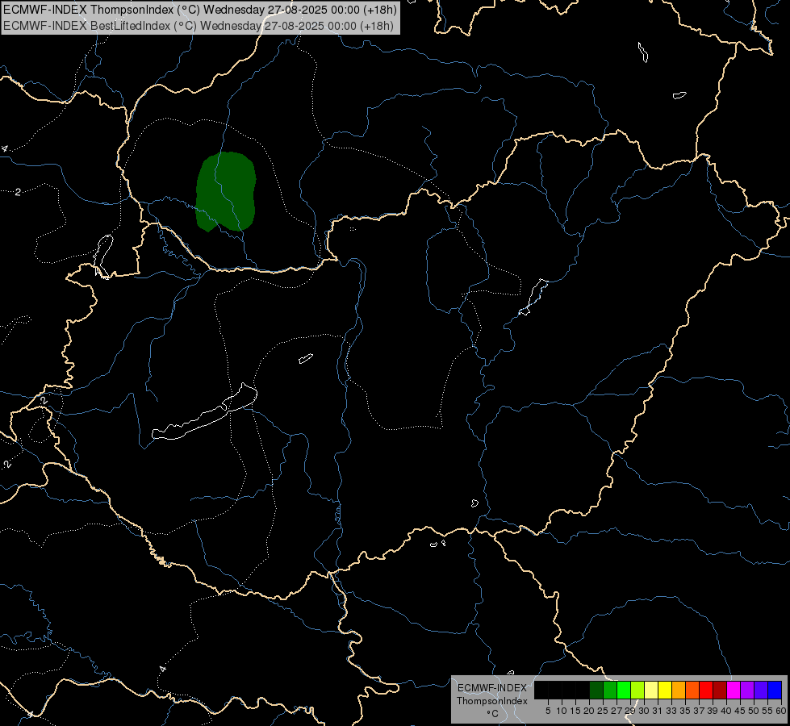Select the blue 55–60 legend swatch
This screenshot has width=790, height=726.
pyautogui.click(x=775, y=690)
